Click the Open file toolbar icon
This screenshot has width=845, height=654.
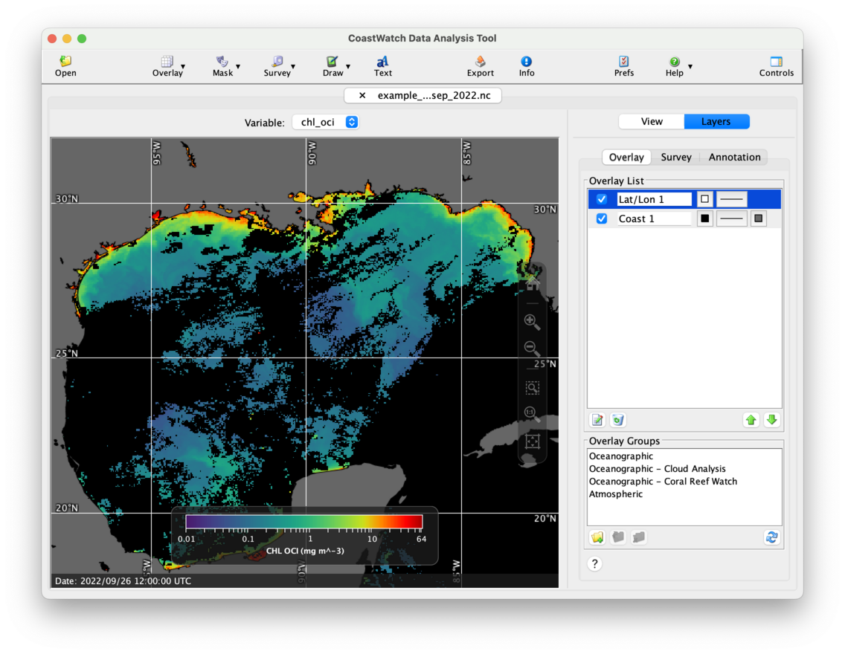point(65,66)
